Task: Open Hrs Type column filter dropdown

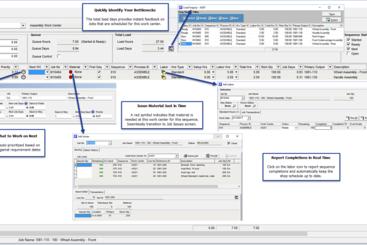Action: (190, 67)
